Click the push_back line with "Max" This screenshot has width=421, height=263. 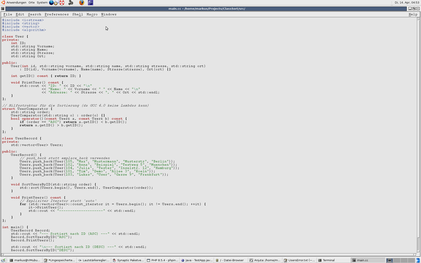click(x=97, y=161)
